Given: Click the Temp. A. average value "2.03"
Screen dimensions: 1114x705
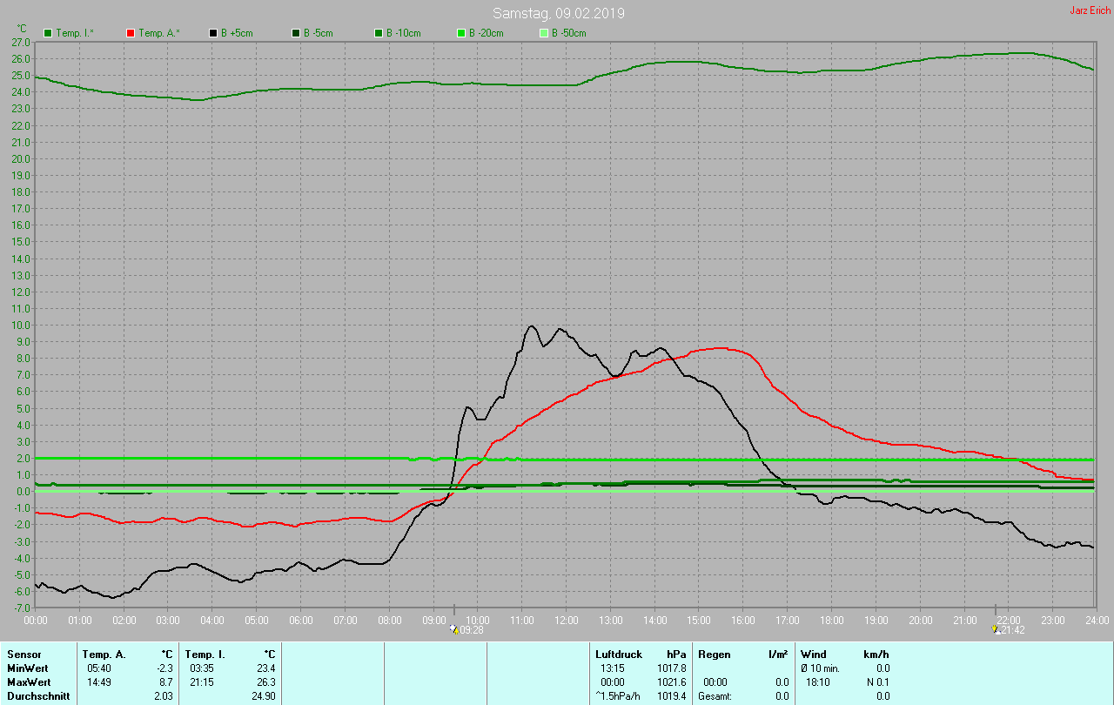Looking at the screenshot, I should tap(164, 696).
